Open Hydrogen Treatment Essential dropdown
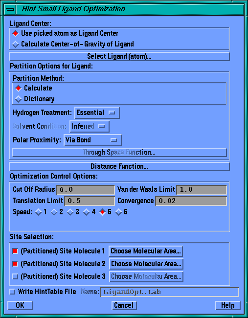Image resolution: width=248 pixels, height=318 pixels. coord(97,113)
